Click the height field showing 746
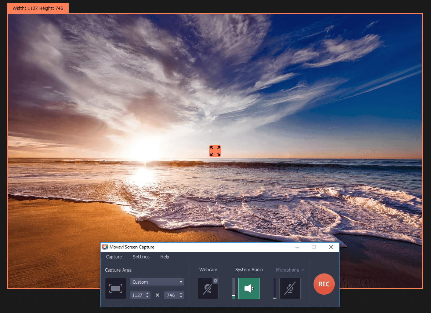 point(171,295)
